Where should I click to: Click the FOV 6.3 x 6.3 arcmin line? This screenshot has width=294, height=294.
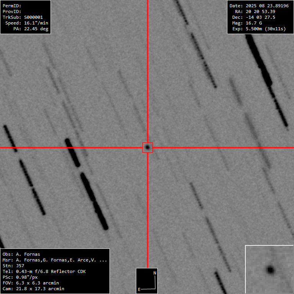31,283
